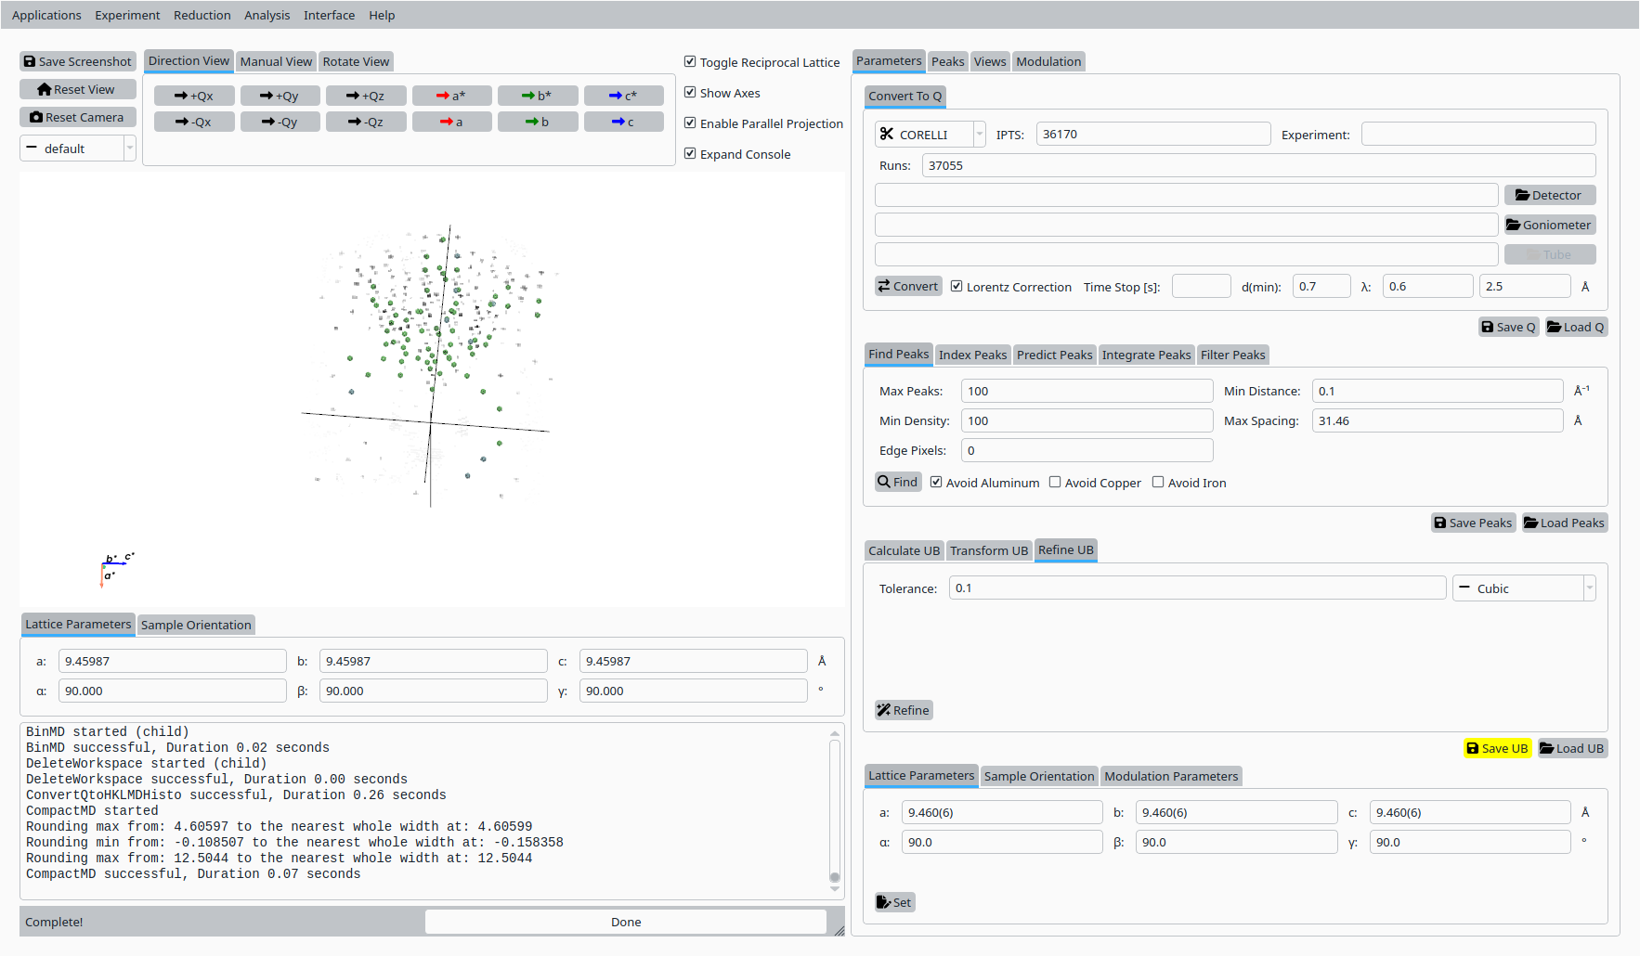Orient view along red a* arrow
Image resolution: width=1640 pixels, height=956 pixels.
coord(451,96)
